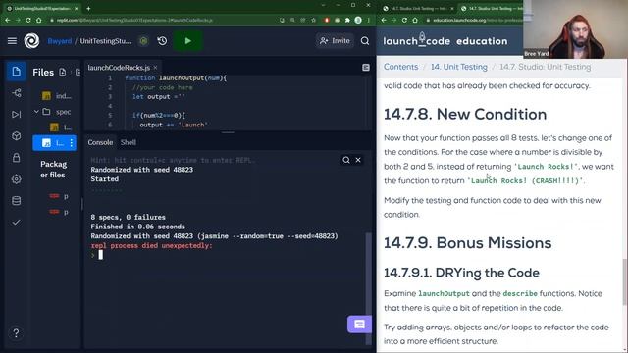This screenshot has width=628, height=353.
Task: Open the file inside the spec folder
Action: point(62,127)
